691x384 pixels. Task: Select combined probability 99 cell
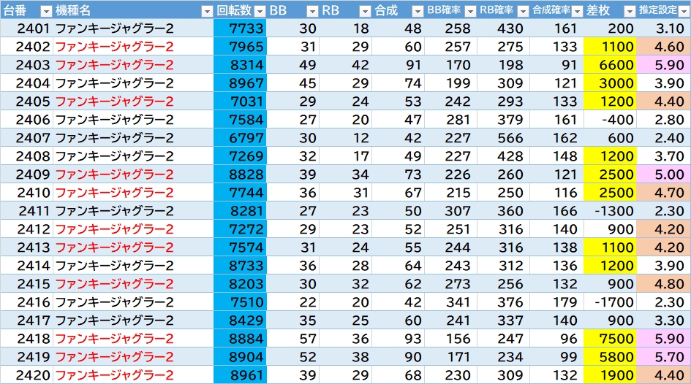pos(556,357)
